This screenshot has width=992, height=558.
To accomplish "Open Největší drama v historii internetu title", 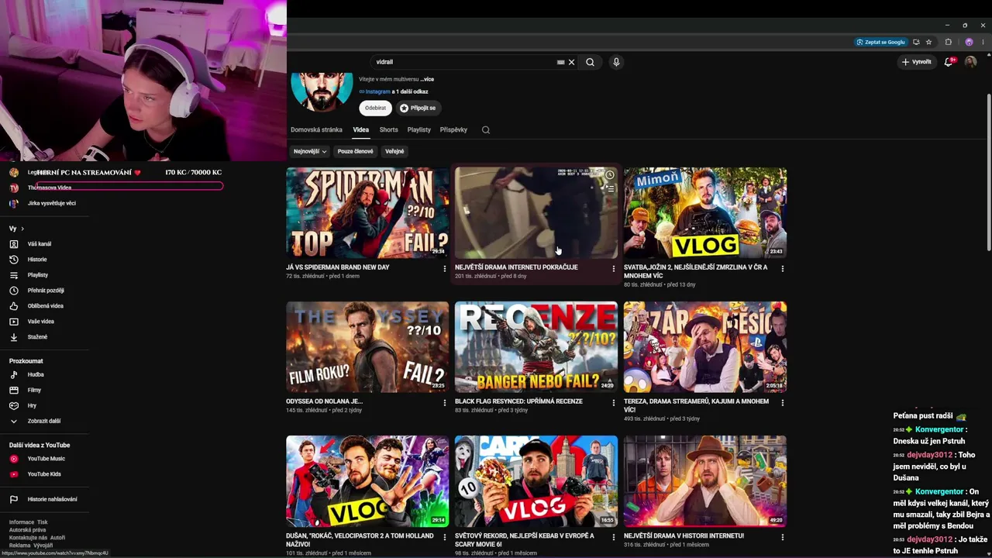I will pyautogui.click(x=684, y=536).
